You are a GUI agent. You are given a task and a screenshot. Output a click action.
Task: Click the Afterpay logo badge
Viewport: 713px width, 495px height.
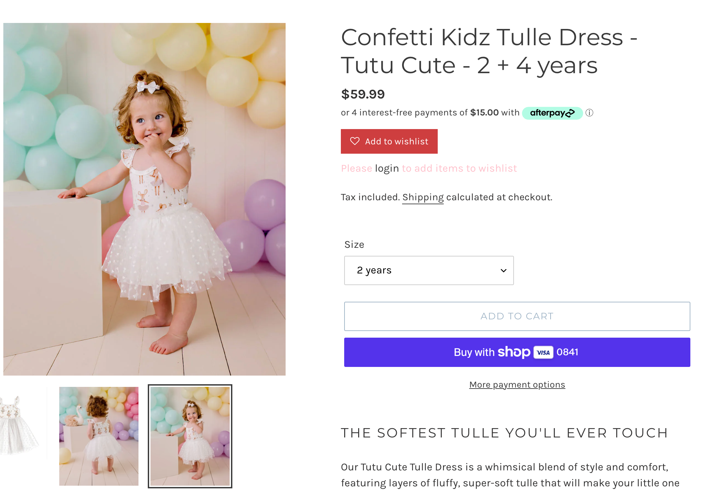click(552, 113)
